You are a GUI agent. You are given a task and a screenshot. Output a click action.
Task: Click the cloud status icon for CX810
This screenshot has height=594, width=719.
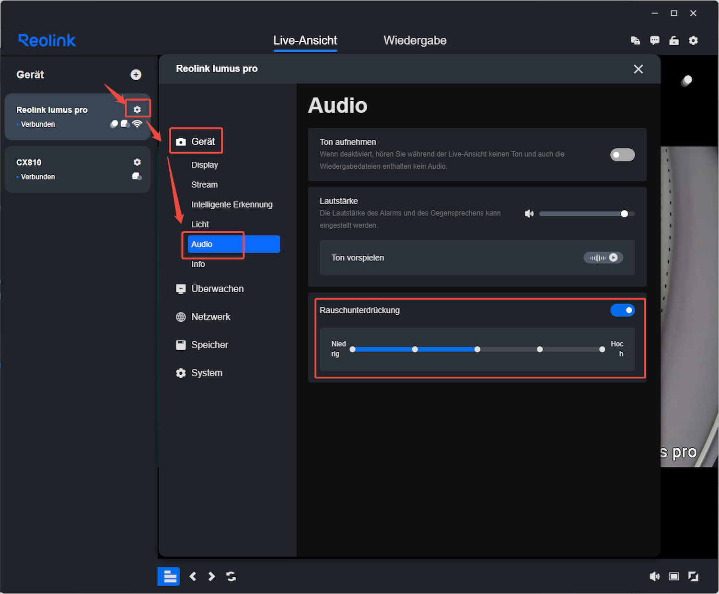(137, 177)
